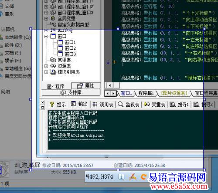This screenshot has height=193, width=218.
Task: Open 软件 (D:) drive in Explorer sidebar
Action: tap(13, 45)
